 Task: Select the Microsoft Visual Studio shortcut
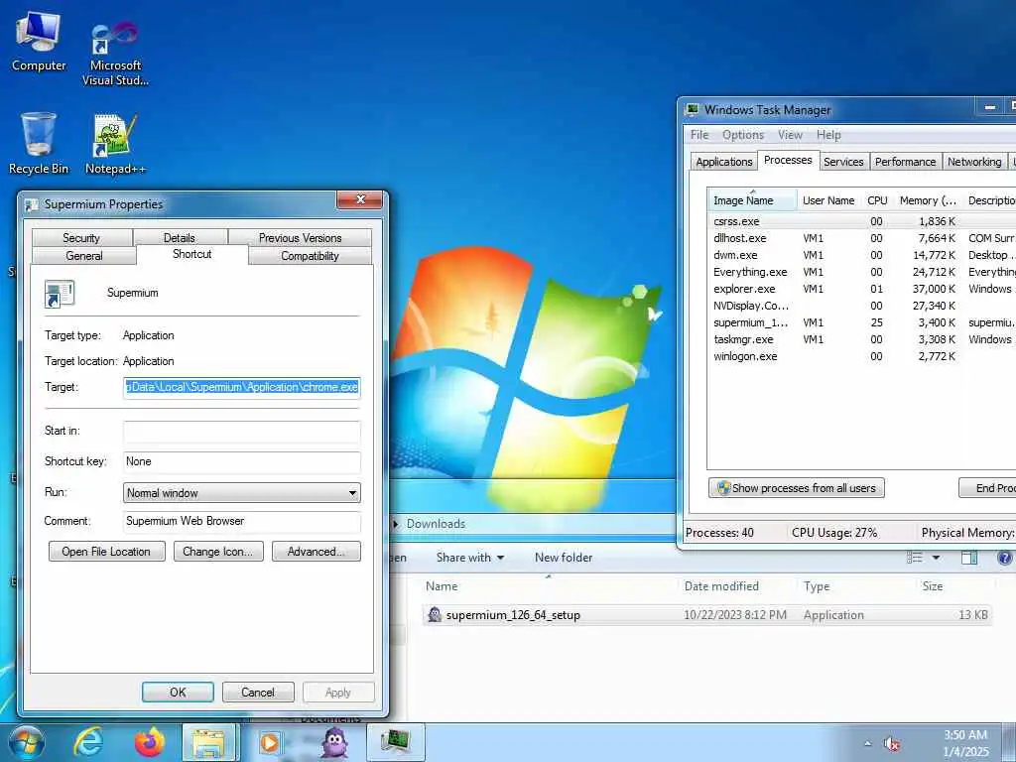(115, 55)
